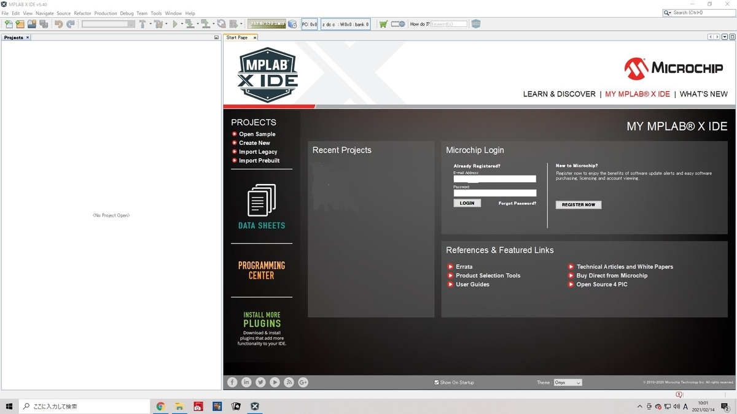Click the Forgot Password link

(517, 203)
